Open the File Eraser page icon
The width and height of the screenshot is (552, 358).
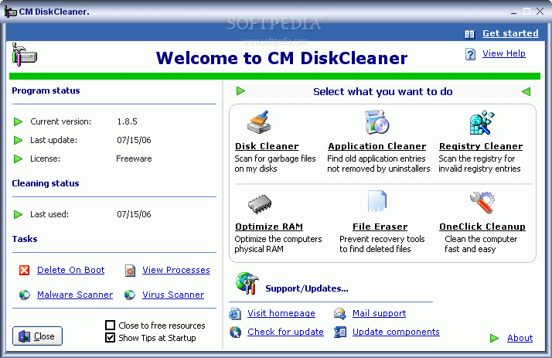coord(377,201)
